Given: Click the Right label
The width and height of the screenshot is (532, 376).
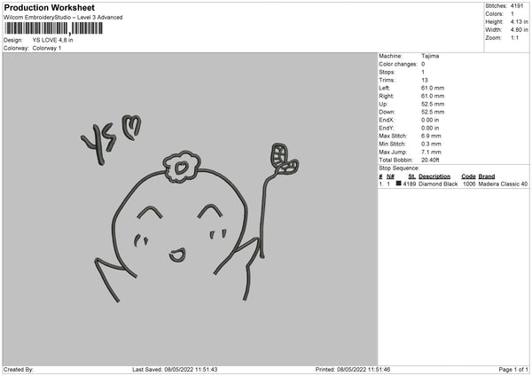Looking at the screenshot, I should [386, 96].
